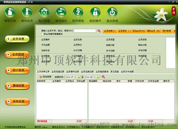Screen dimensions: 178x129
Task: Click 卡内金额 label in member info
Action: 46,45
